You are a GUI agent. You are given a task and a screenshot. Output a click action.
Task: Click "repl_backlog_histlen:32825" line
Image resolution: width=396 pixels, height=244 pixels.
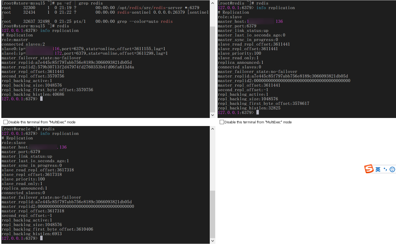[249, 108]
